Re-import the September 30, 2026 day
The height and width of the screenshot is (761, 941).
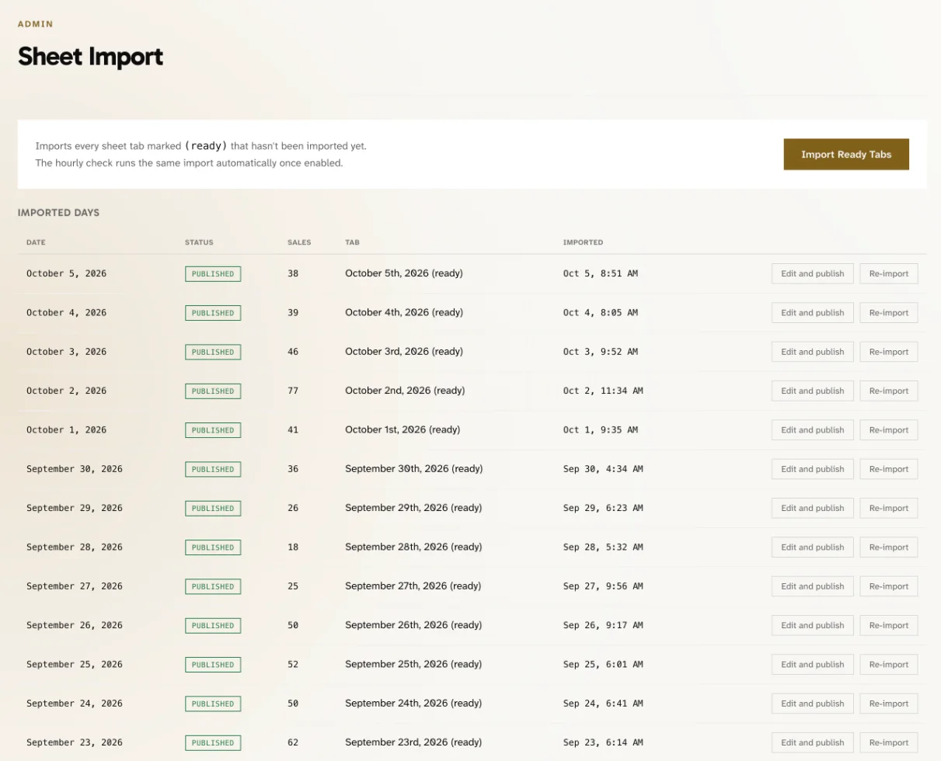click(x=888, y=469)
